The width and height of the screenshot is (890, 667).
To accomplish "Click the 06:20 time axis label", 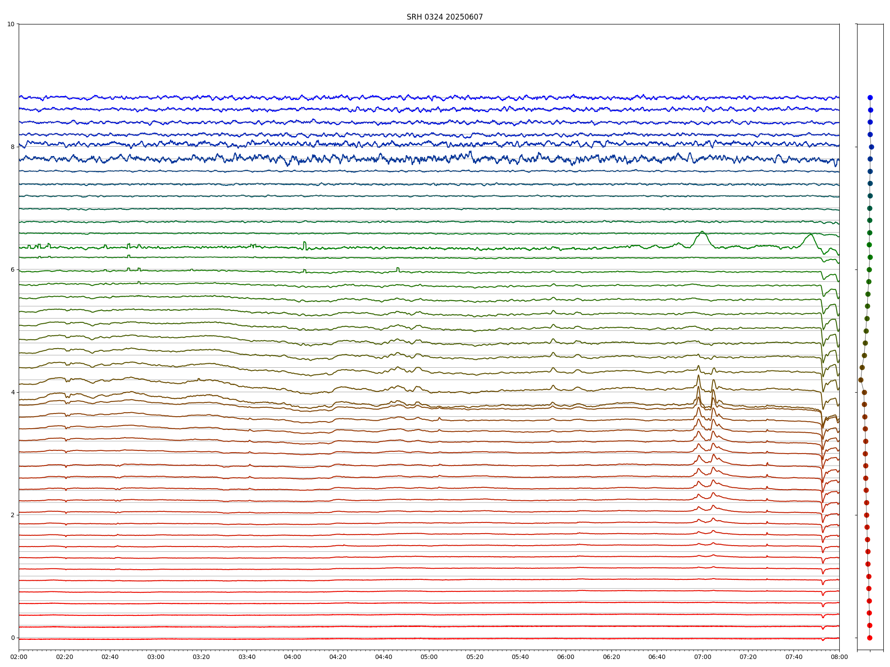I will [611, 657].
